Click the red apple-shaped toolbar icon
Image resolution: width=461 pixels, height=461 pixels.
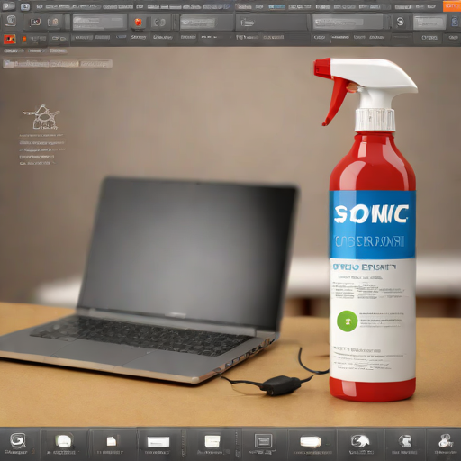[138, 22]
